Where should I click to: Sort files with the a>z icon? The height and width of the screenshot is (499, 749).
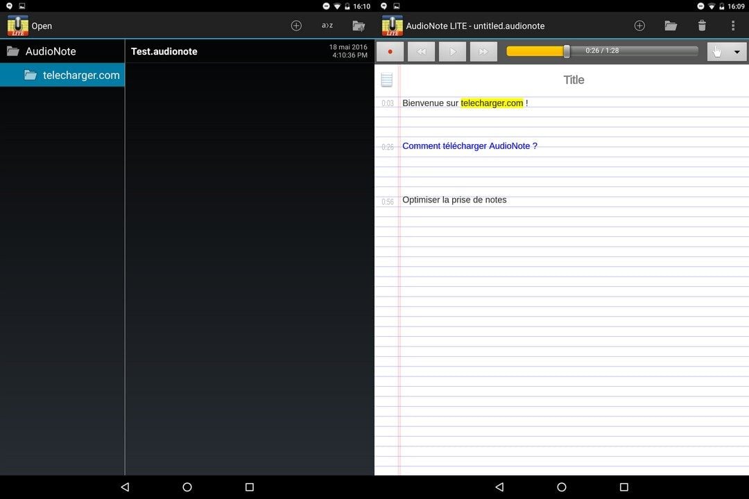click(327, 26)
